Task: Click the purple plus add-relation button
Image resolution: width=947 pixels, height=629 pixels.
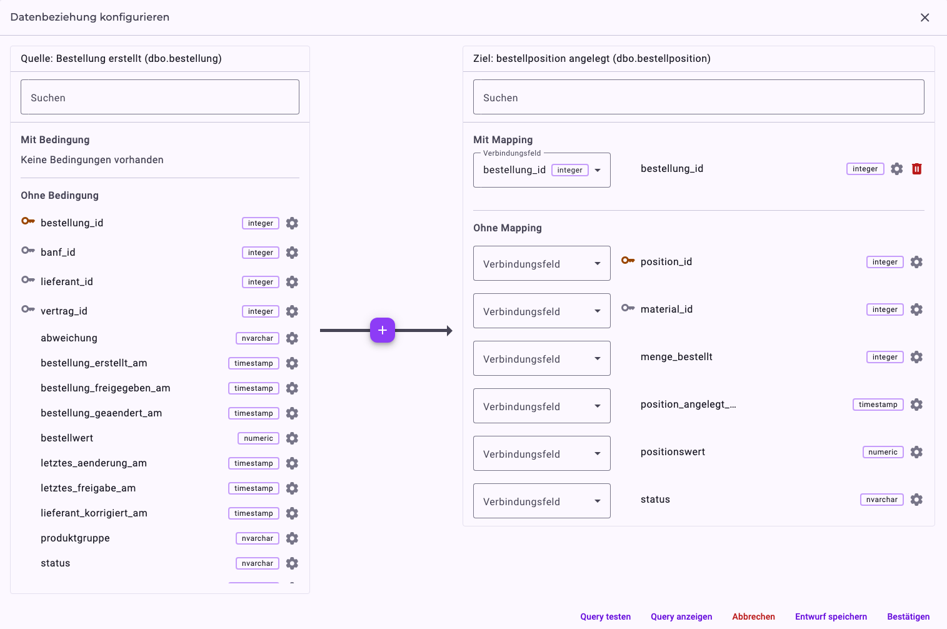Action: tap(383, 330)
